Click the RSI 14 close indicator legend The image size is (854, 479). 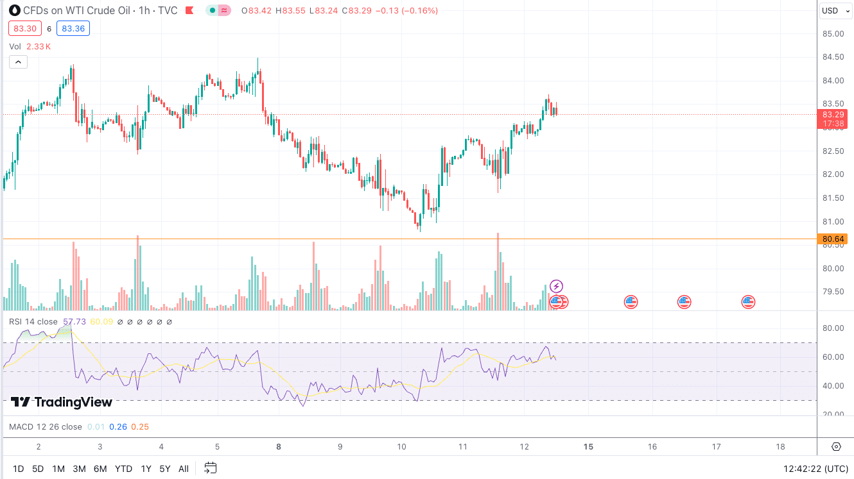point(33,321)
